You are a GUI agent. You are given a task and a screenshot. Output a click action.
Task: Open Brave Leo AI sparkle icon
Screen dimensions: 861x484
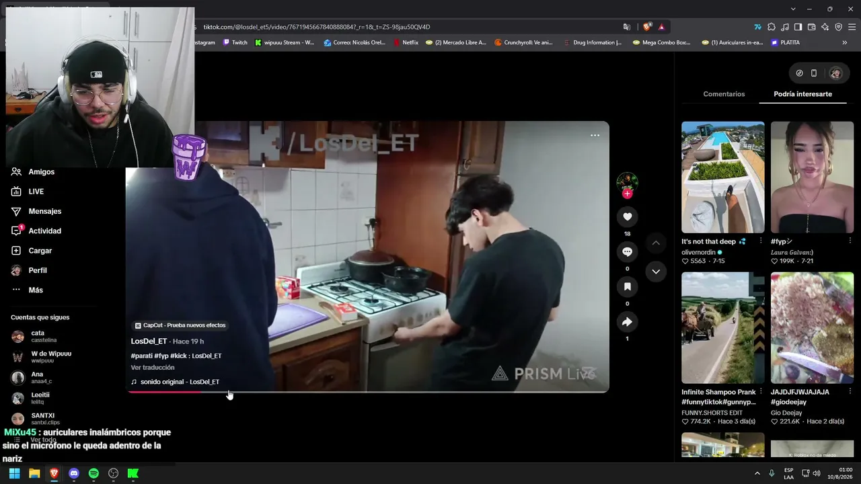tap(825, 27)
